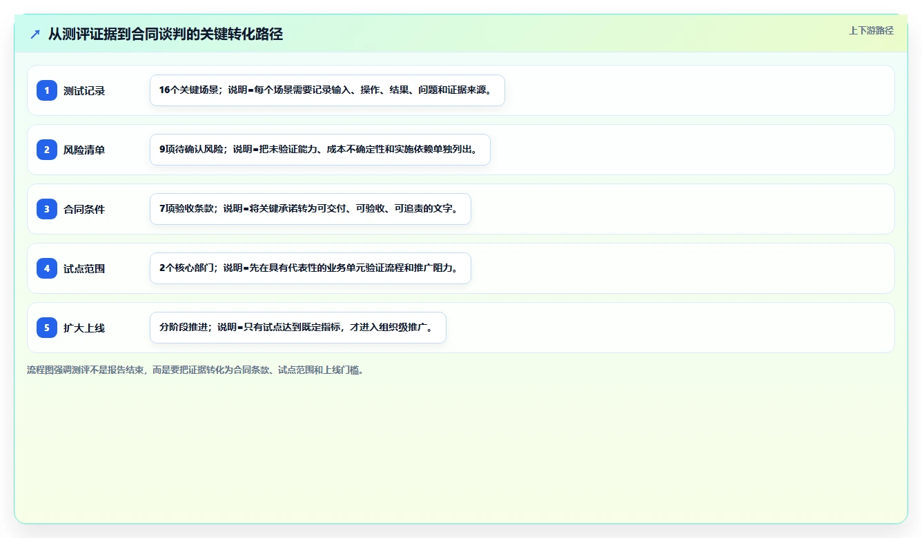Viewport: 922px width, 538px height.
Task: Click the title 从测评证据到合同谈判的关键转化路径
Action: [x=166, y=34]
